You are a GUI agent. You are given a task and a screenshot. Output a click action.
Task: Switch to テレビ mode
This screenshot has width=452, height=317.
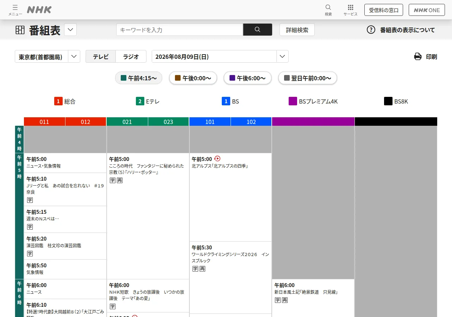pos(101,56)
